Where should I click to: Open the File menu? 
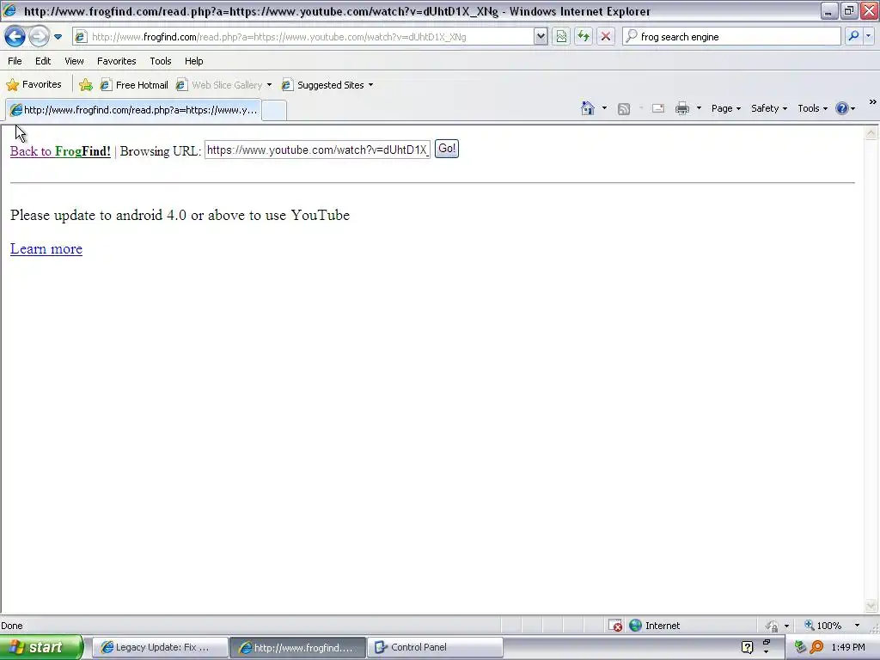[15, 61]
